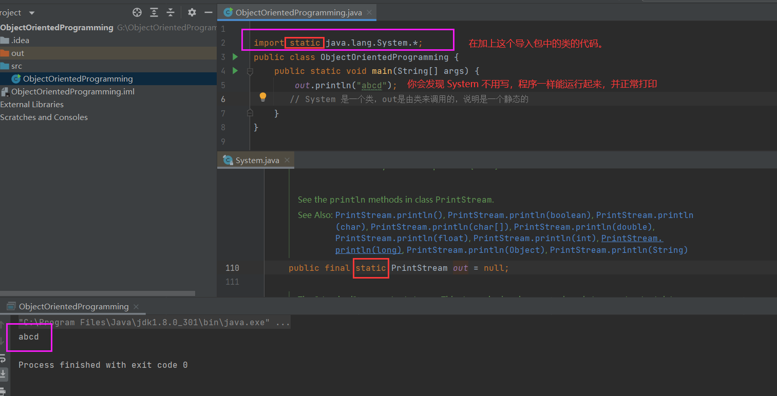Open PrintStream.println(int) link
Viewport: 777px width, 396px height.
(x=536, y=238)
